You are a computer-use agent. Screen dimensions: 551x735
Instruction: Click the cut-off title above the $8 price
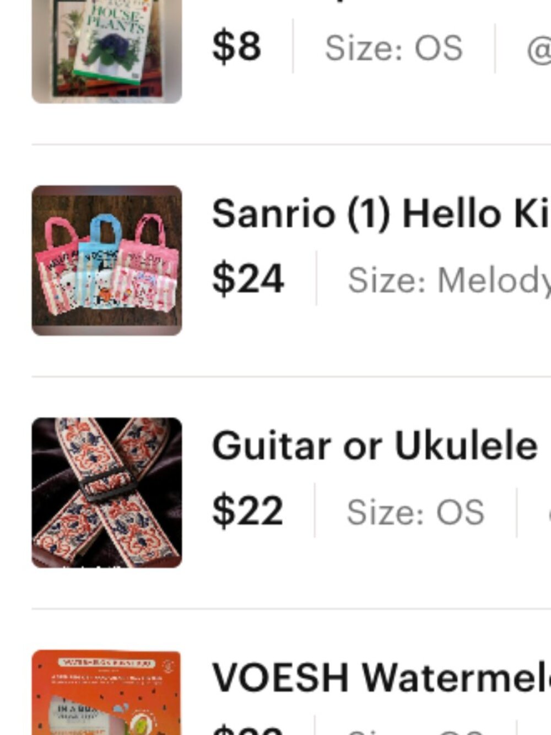342,3
